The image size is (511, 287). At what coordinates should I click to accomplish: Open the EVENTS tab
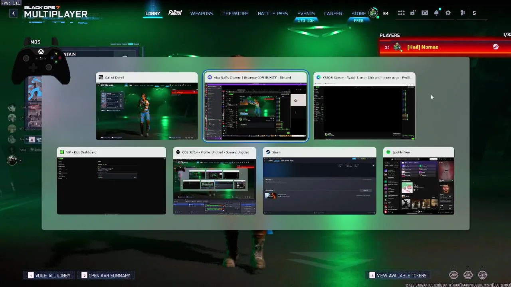(306, 14)
